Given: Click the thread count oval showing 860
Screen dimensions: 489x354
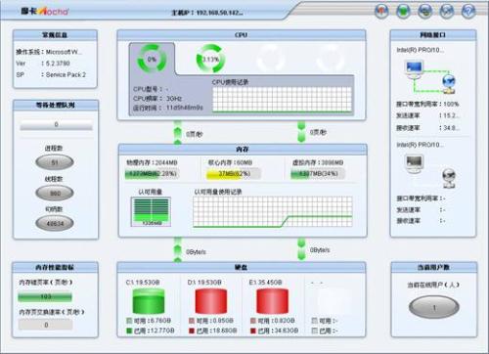Looking at the screenshot, I should [x=55, y=193].
